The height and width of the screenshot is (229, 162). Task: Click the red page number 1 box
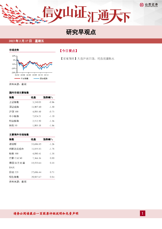143,213
